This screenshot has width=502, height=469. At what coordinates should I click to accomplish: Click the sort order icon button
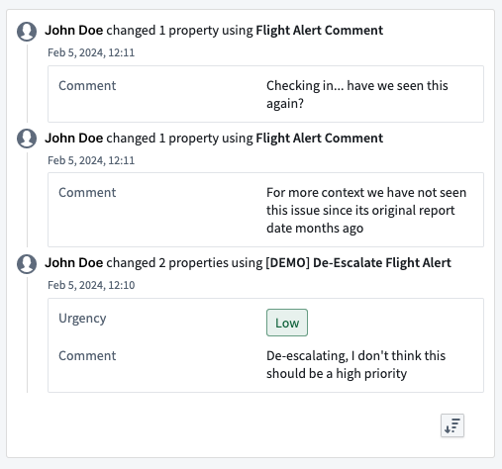point(452,425)
